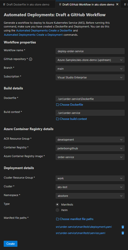Expand the Container Registry dropdown

(x=90, y=148)
